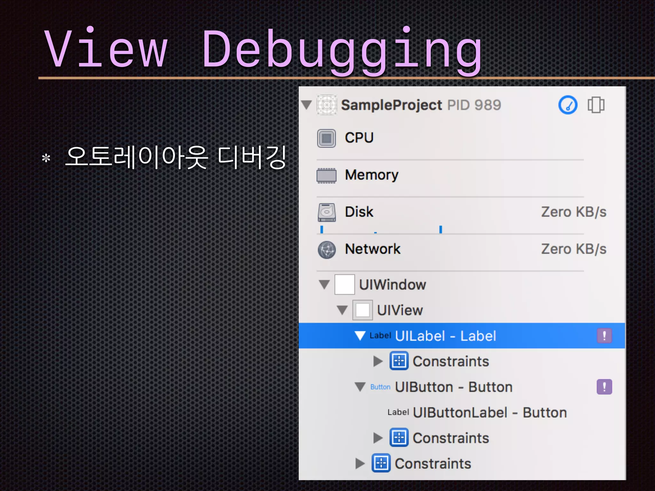
Task: Click the CPU chip icon
Action: click(x=326, y=138)
